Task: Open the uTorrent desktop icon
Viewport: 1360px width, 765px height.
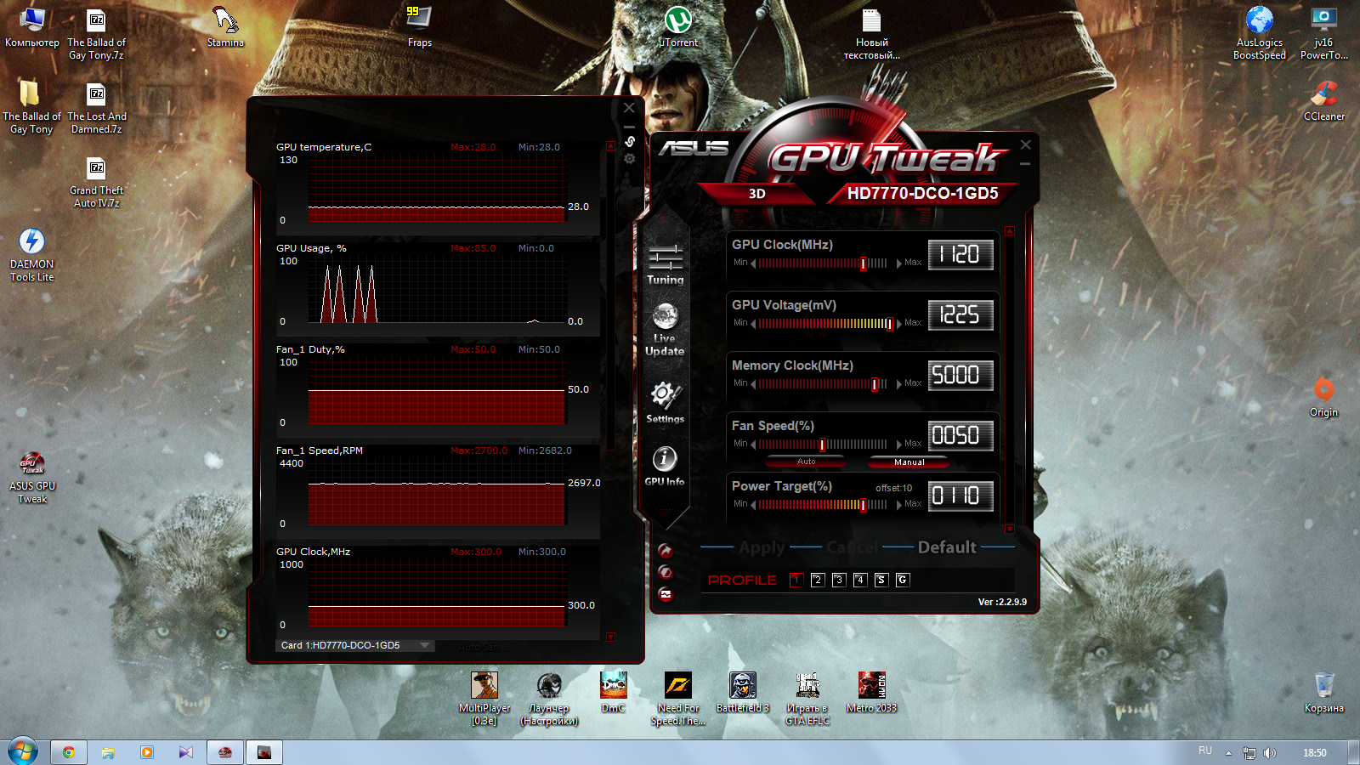Action: point(678,26)
